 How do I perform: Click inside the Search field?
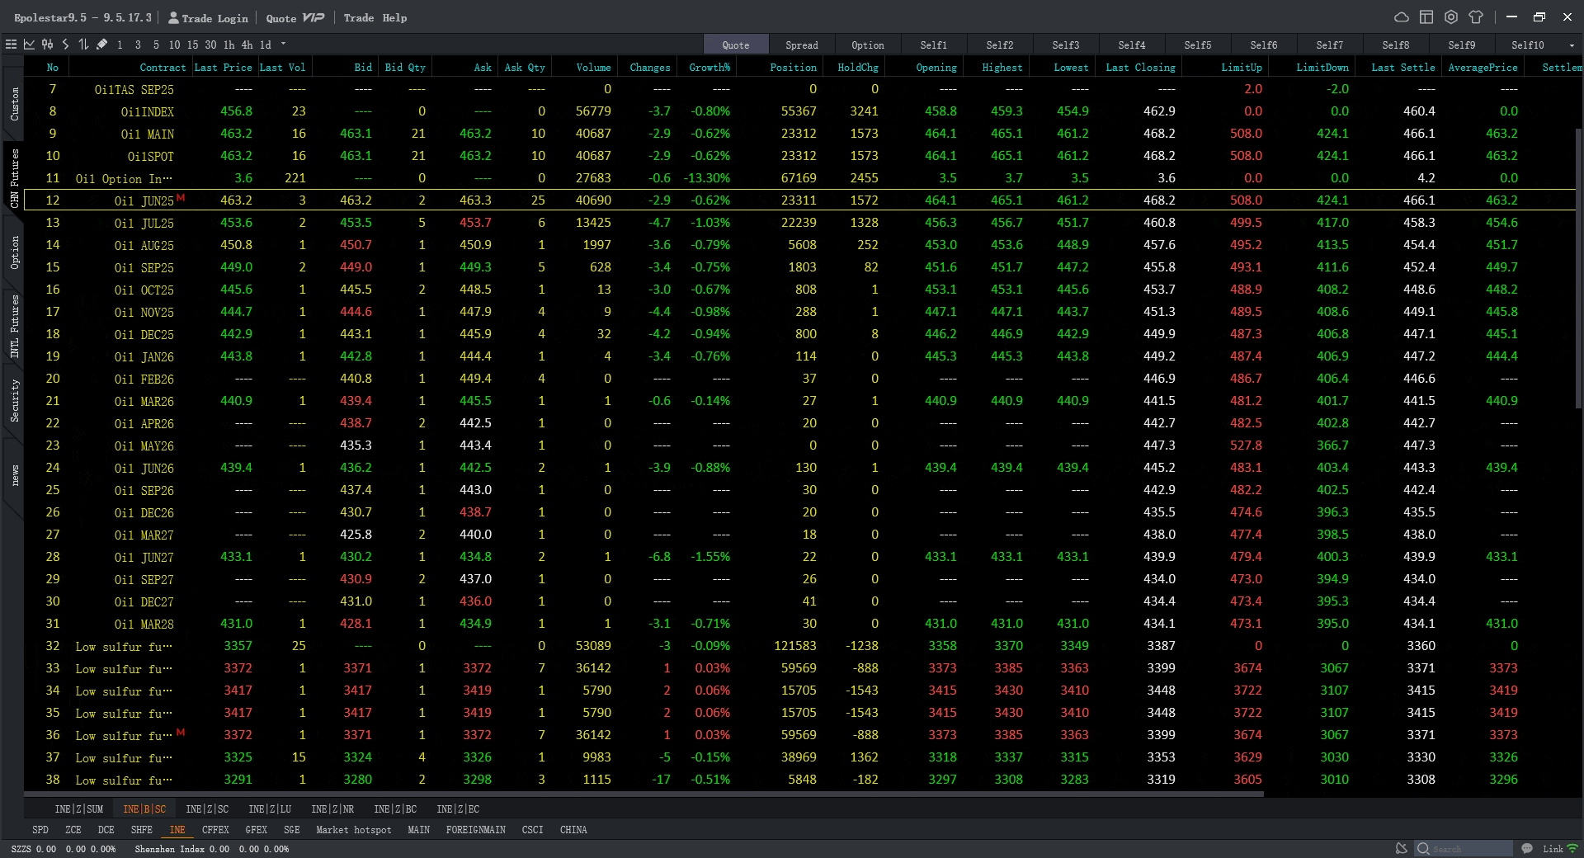click(1464, 848)
